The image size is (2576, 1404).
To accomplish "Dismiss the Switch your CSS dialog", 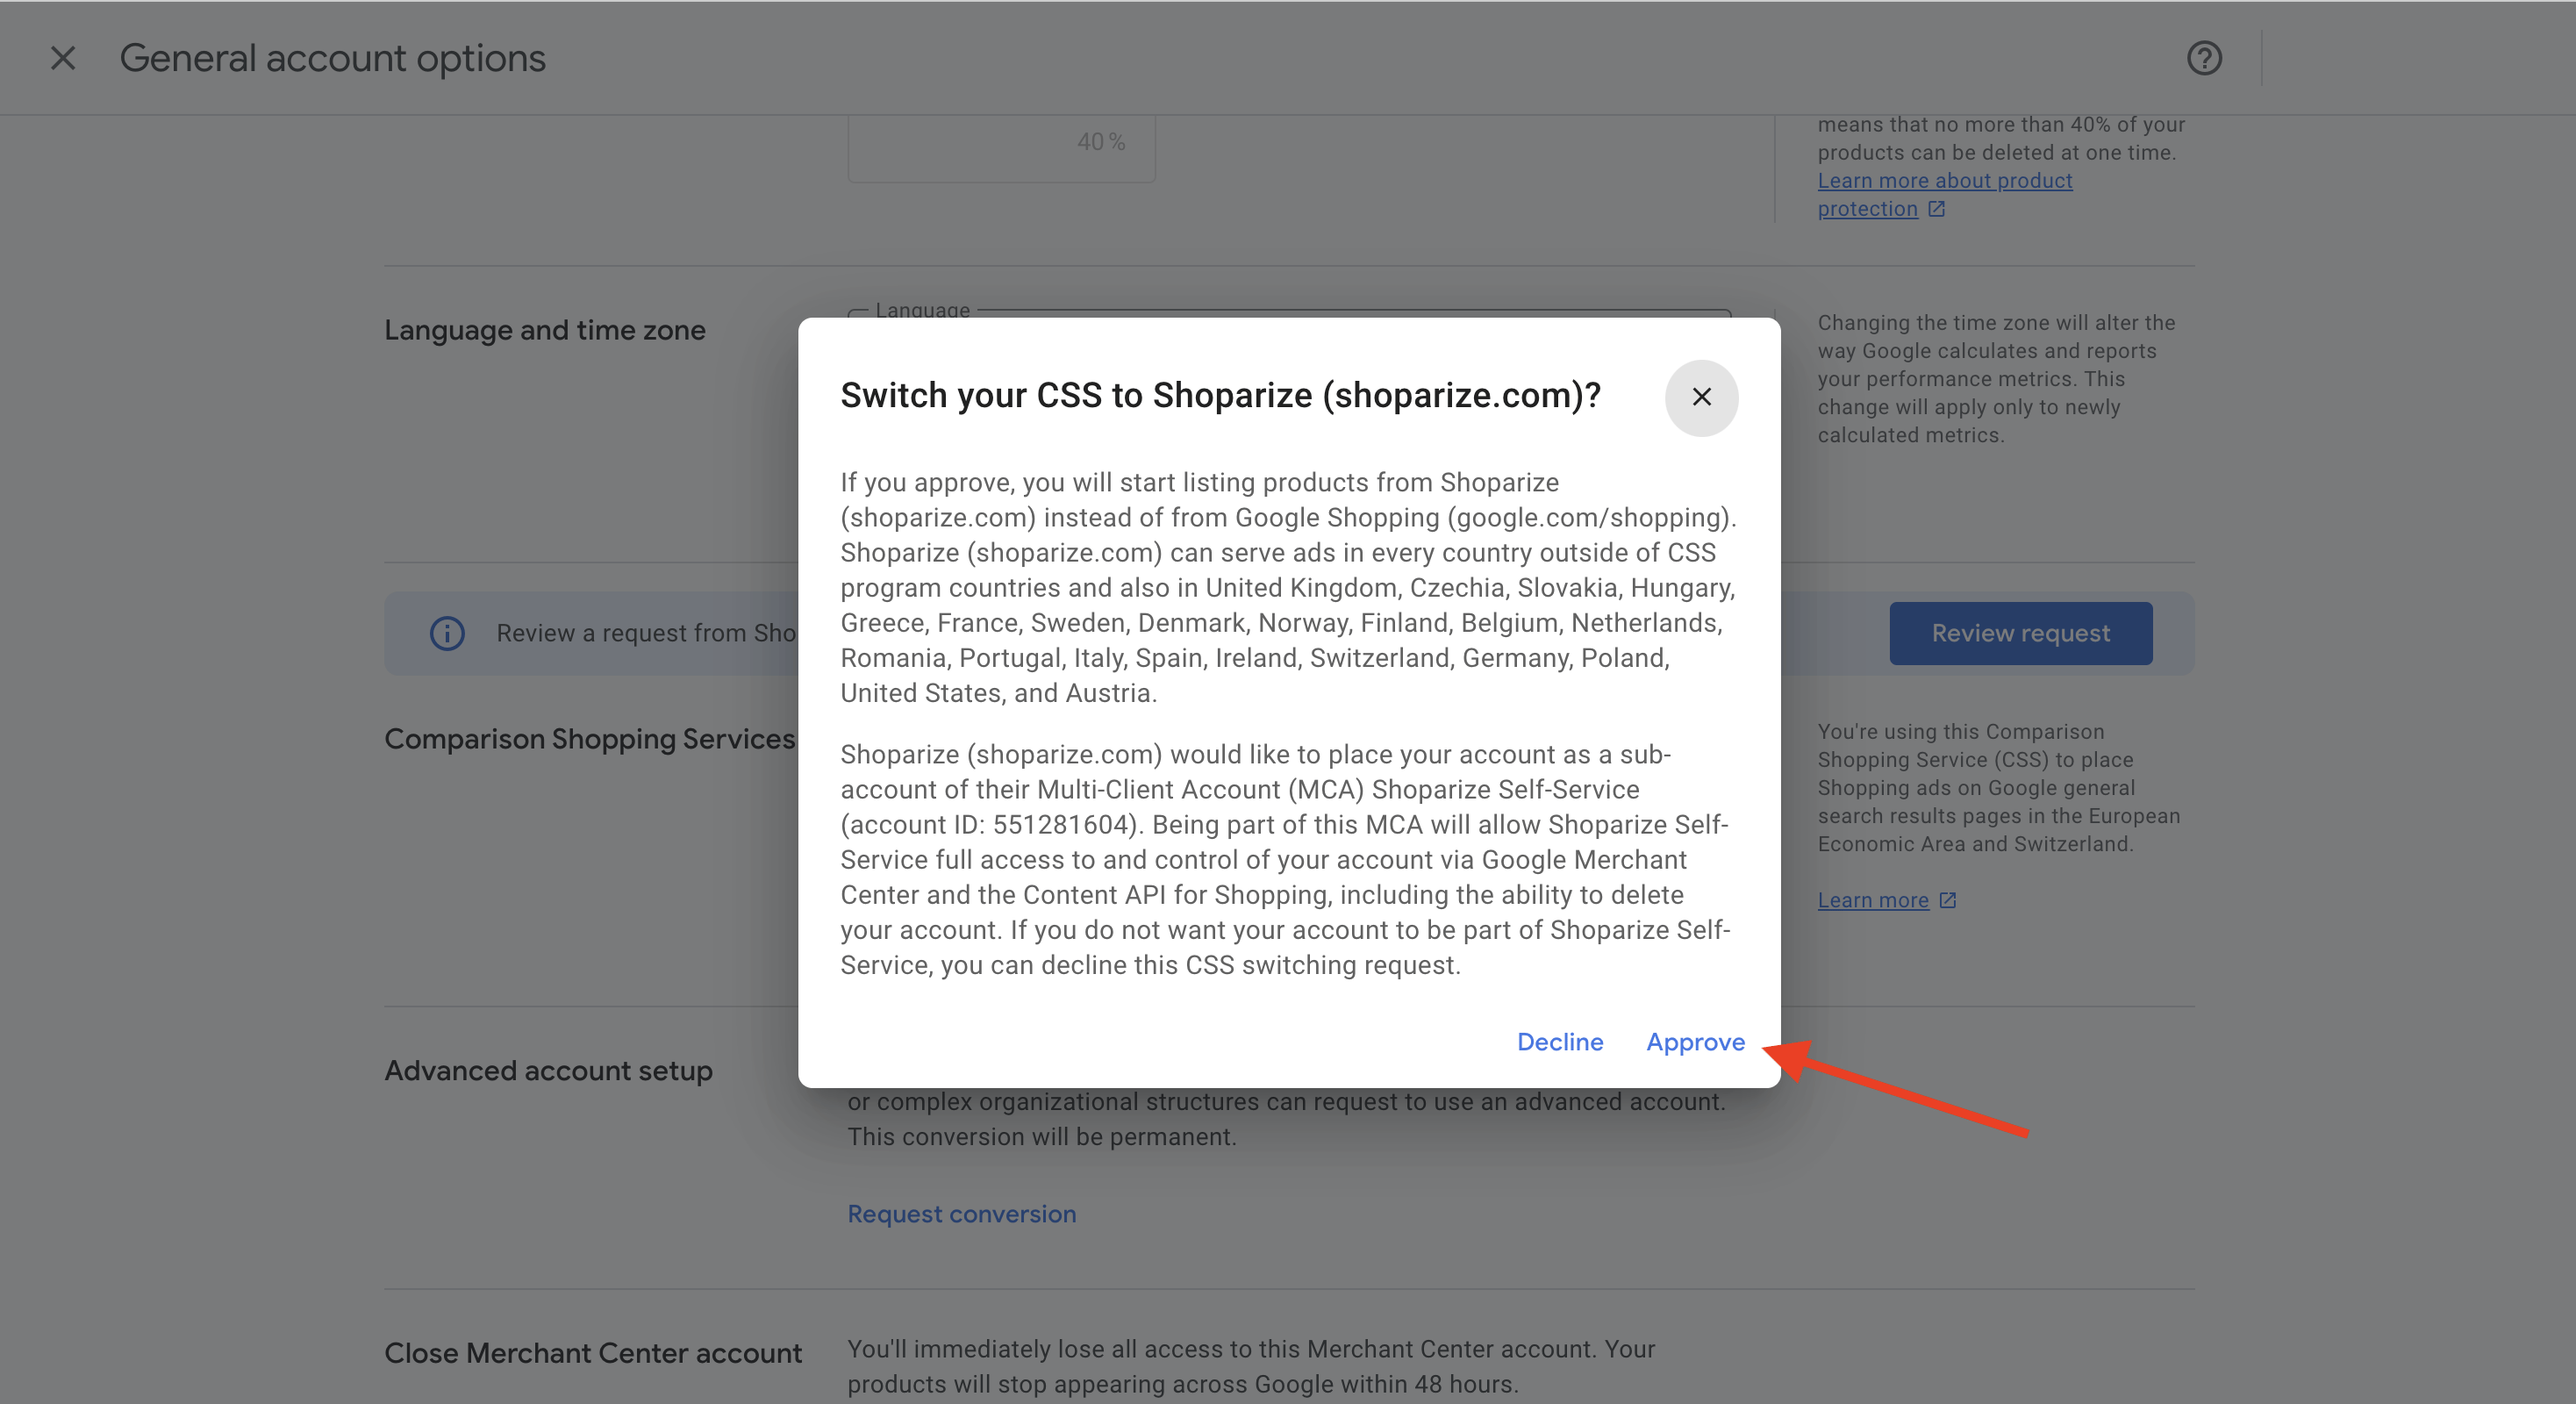I will pyautogui.click(x=1701, y=397).
